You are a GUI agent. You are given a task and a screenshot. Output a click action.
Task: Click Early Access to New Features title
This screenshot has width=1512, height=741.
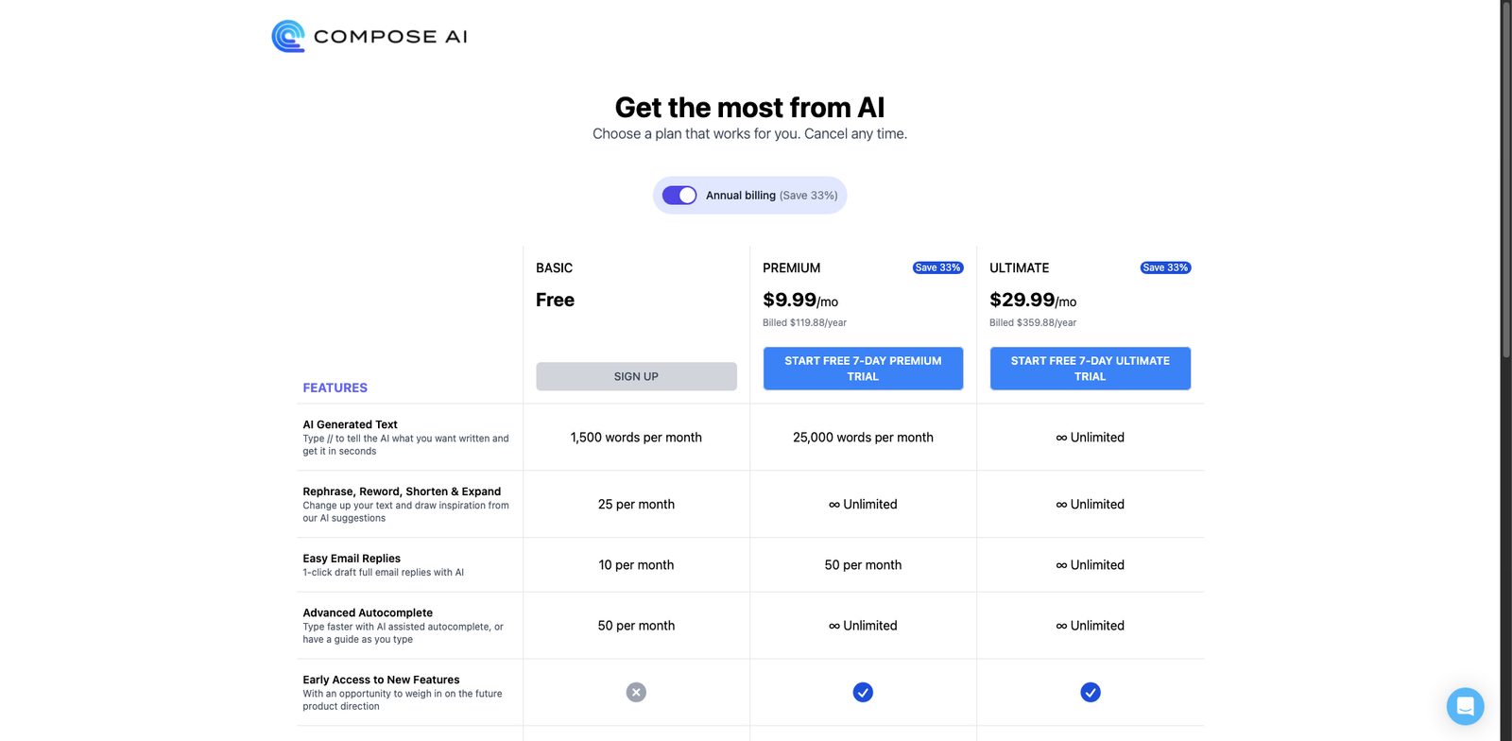[x=381, y=680]
